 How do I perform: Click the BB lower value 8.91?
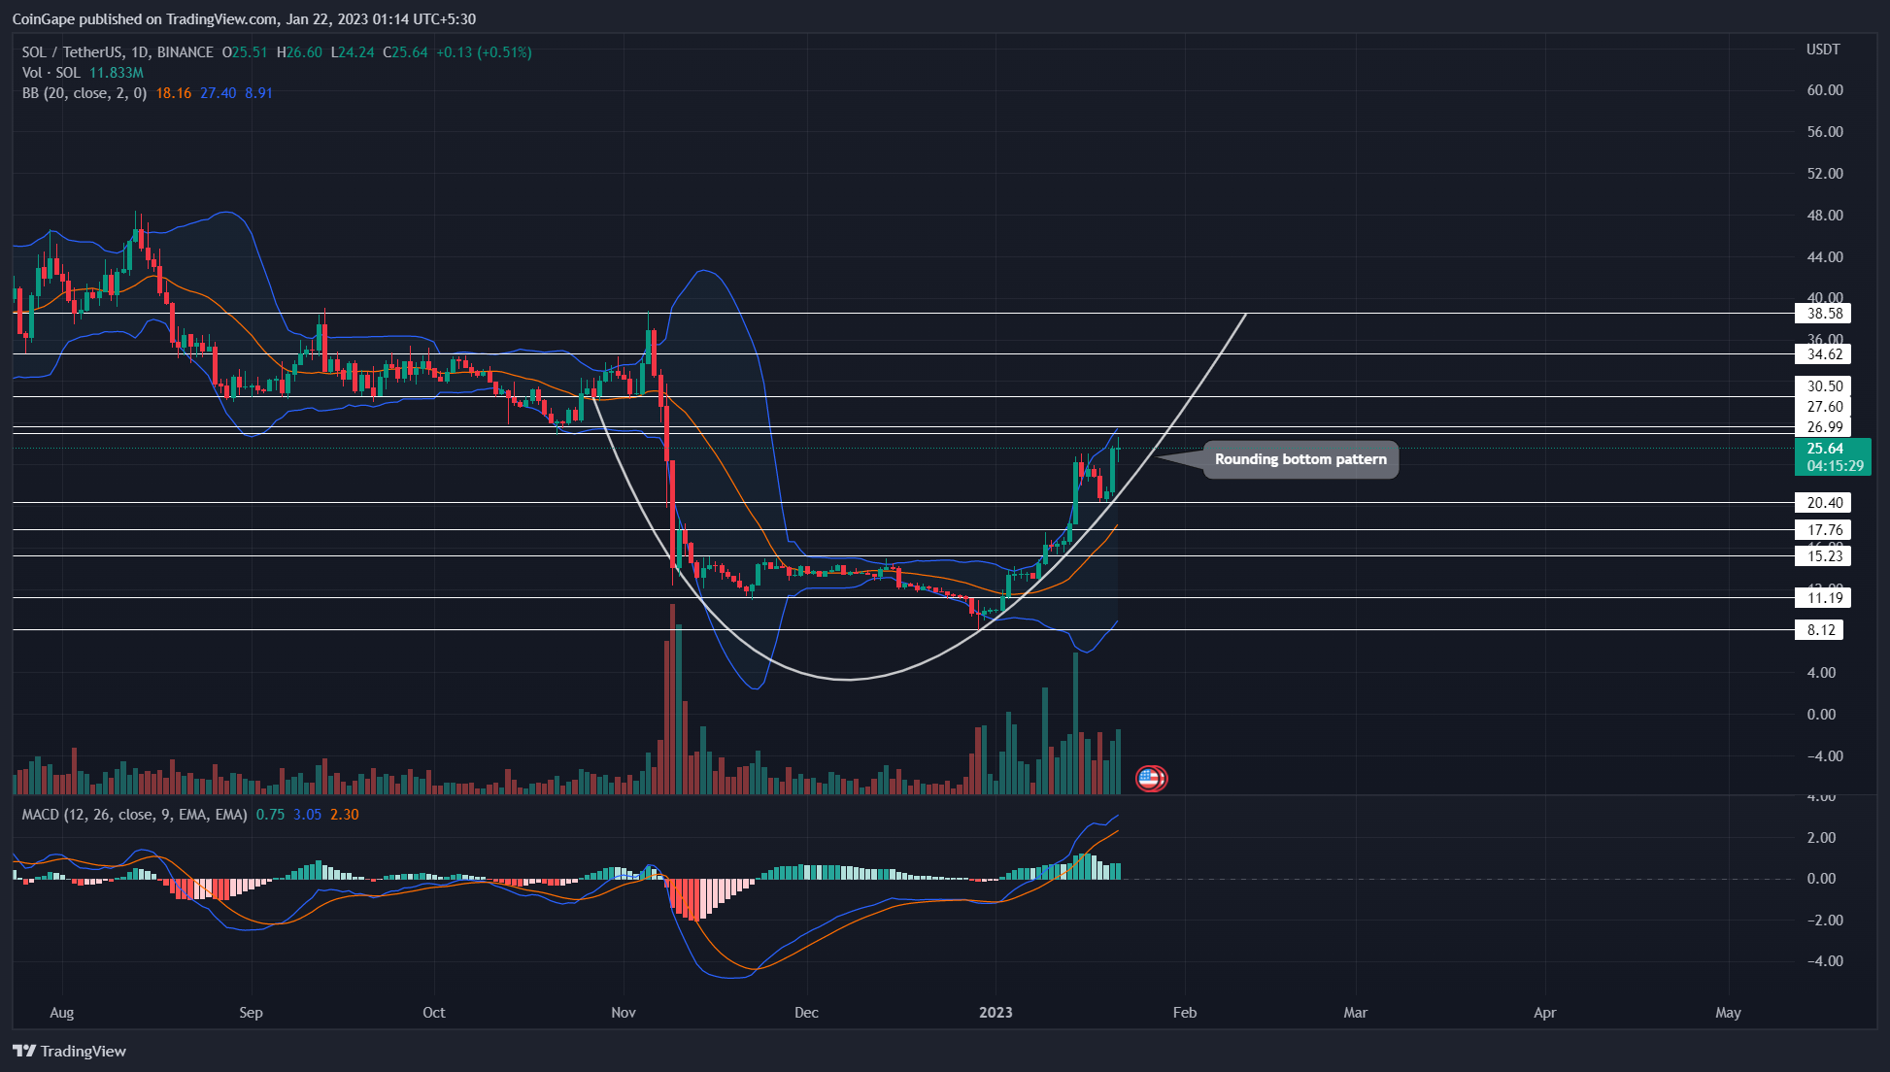click(x=259, y=93)
